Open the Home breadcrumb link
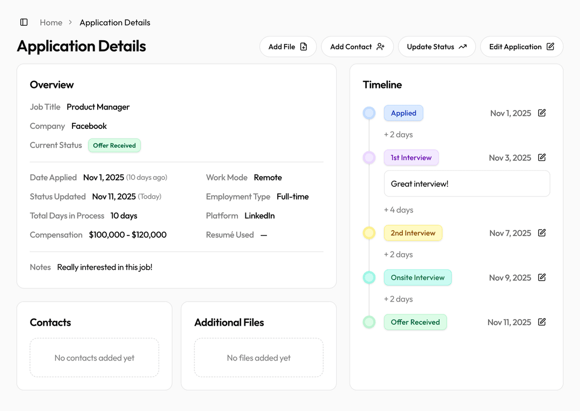The width and height of the screenshot is (580, 411). (x=51, y=22)
